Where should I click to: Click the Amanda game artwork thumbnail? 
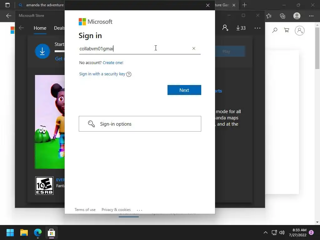pyautogui.click(x=50, y=122)
